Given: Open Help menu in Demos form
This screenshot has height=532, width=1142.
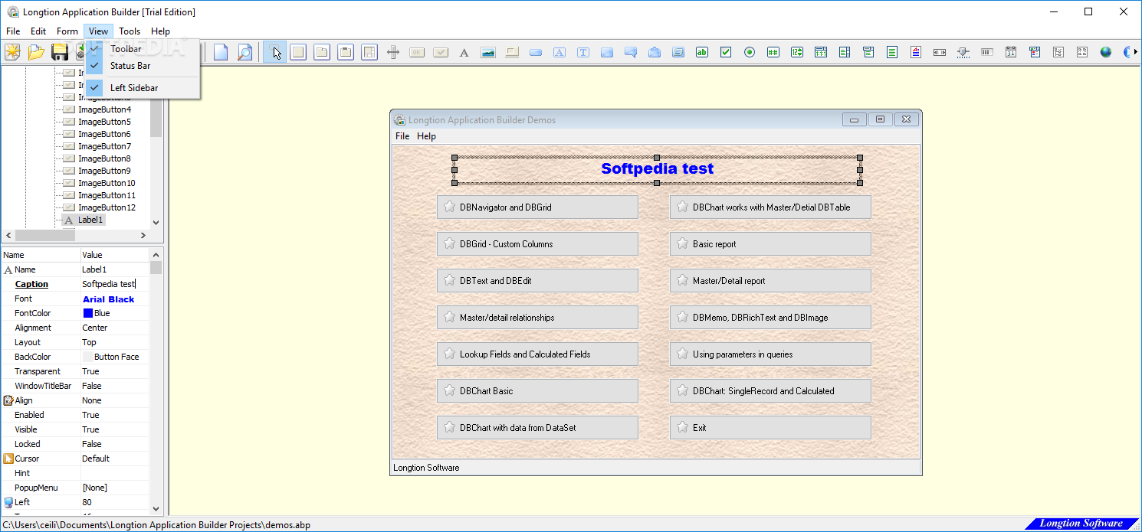Looking at the screenshot, I should point(427,136).
